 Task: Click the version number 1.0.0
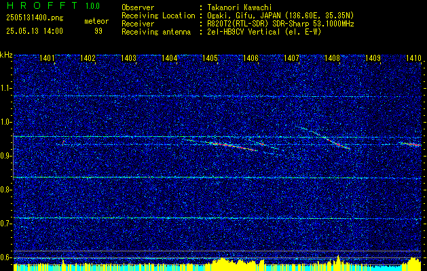coord(92,6)
